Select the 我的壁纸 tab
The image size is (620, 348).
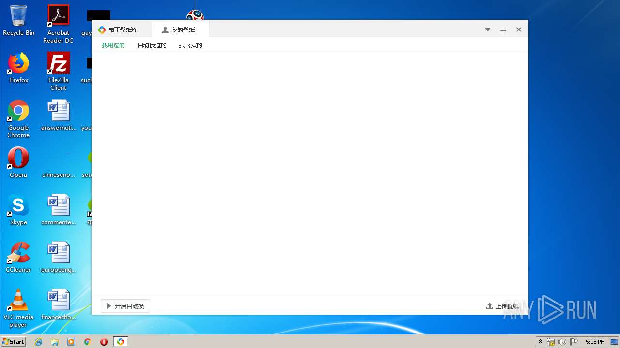179,30
